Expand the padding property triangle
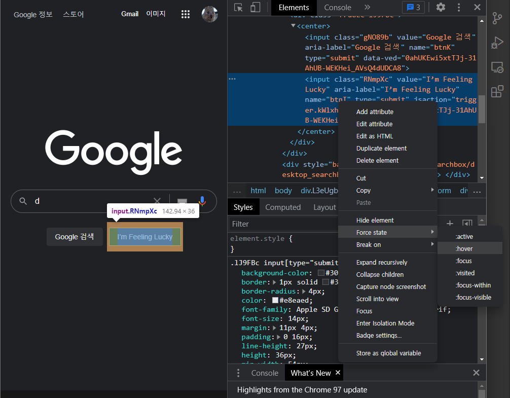 tap(278, 337)
